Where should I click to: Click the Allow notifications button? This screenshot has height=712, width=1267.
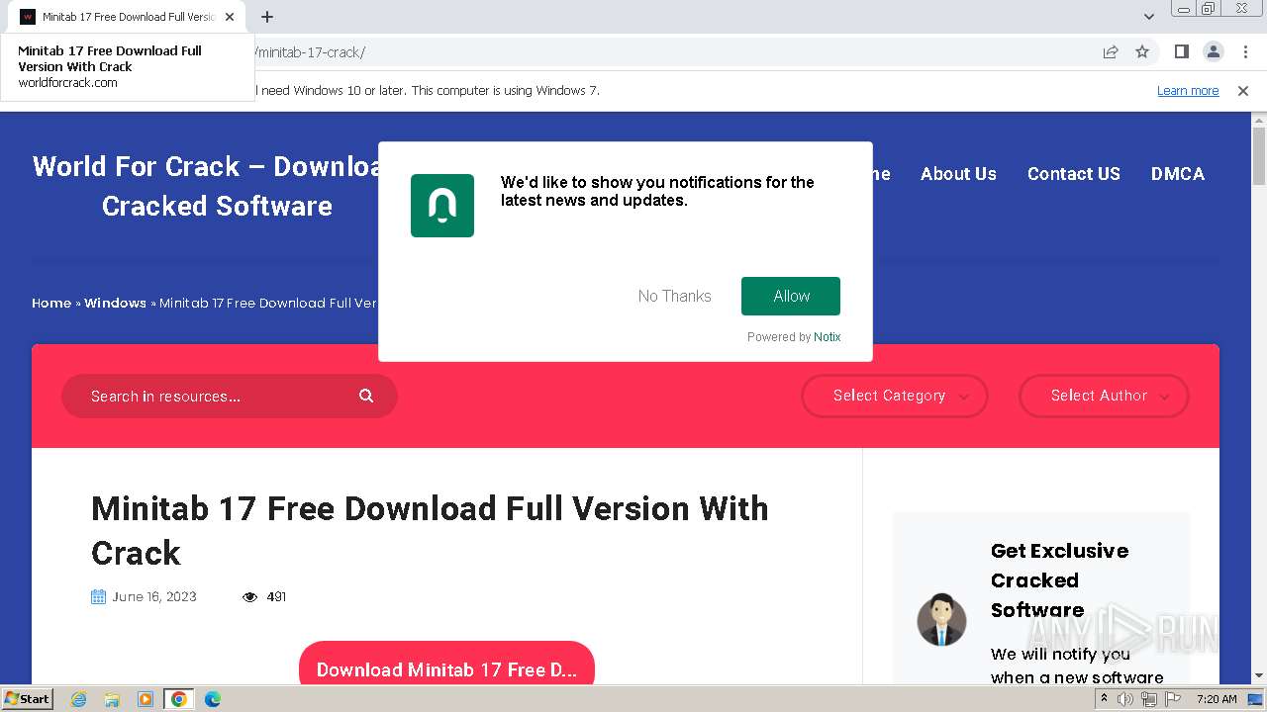791,296
